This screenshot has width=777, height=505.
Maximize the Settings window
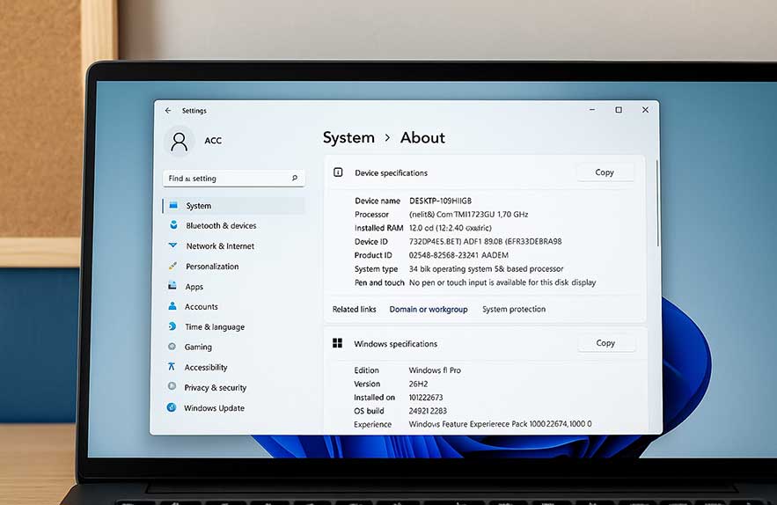click(x=619, y=109)
